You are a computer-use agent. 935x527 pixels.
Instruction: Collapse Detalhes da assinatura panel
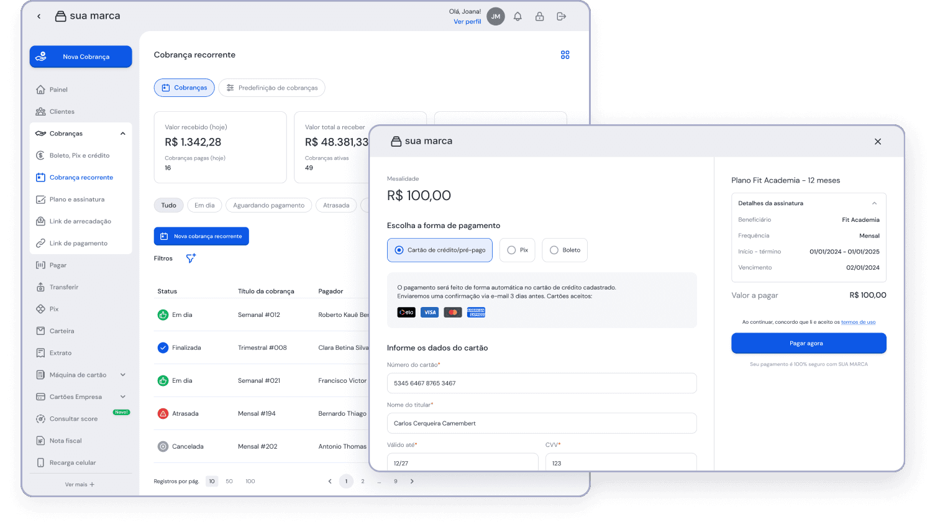click(x=874, y=203)
